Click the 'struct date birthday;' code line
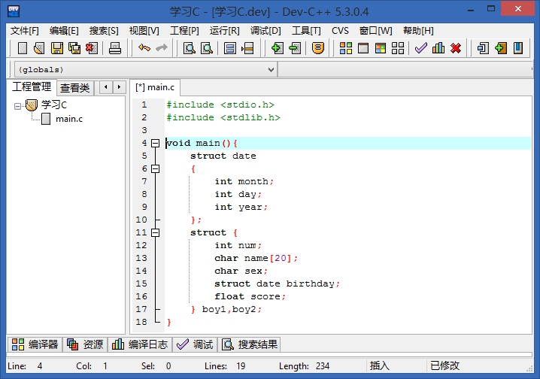The image size is (540, 379). [277, 283]
